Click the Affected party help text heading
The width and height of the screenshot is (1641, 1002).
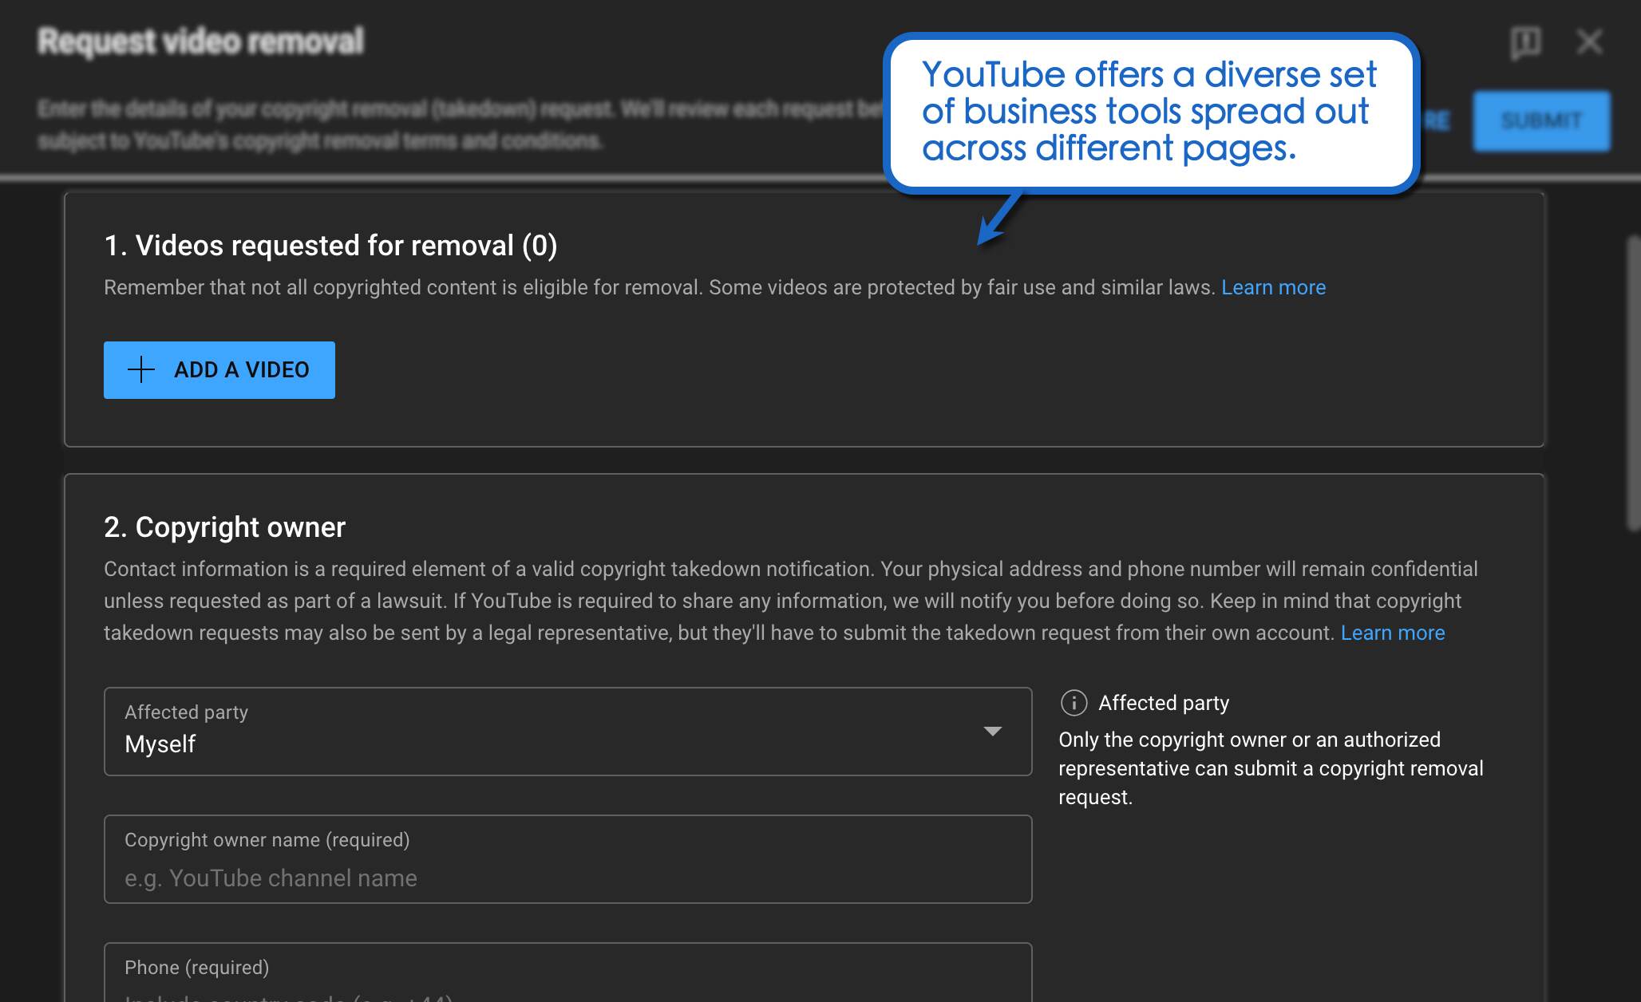[x=1163, y=703]
